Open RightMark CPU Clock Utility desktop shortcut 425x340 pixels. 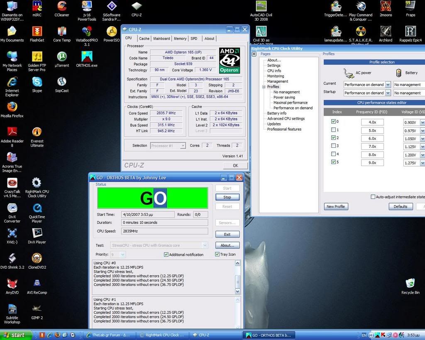pos(37,188)
